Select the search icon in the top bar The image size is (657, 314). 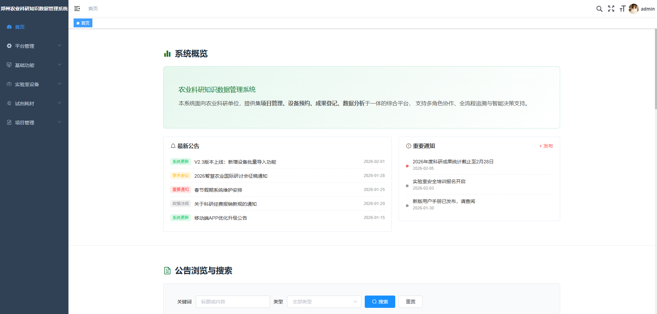click(599, 9)
